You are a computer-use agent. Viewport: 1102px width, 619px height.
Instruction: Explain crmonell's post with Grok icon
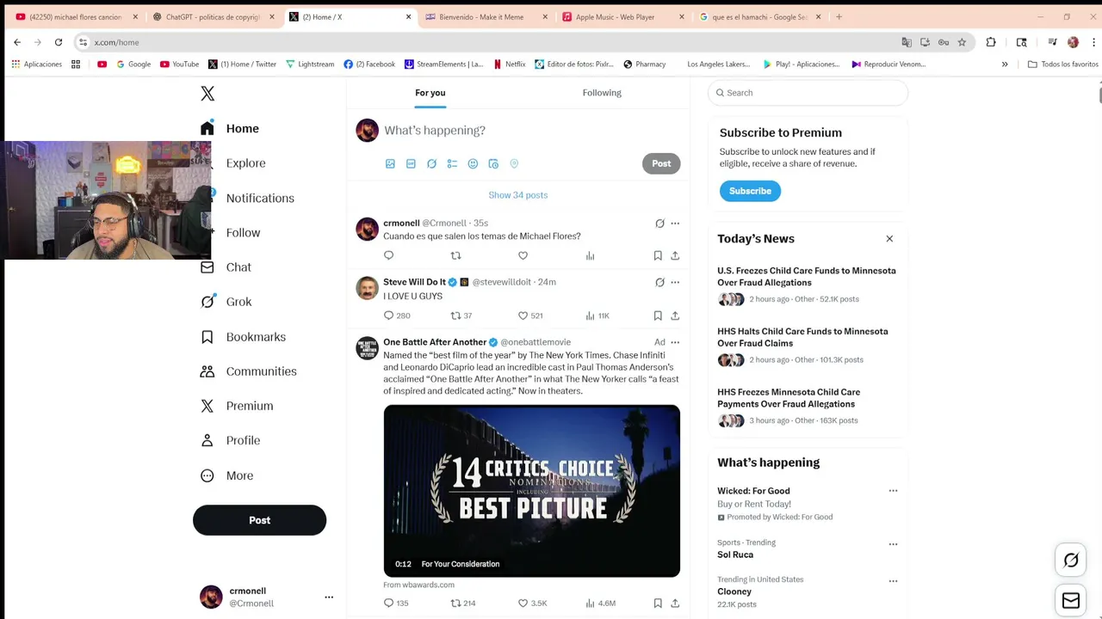pos(659,224)
